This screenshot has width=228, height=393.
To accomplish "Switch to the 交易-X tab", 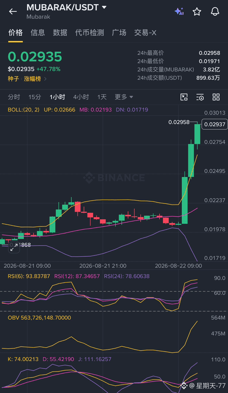I will click(145, 33).
